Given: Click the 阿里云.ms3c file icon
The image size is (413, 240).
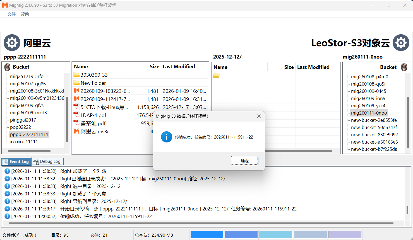Looking at the screenshot, I should tap(76, 131).
